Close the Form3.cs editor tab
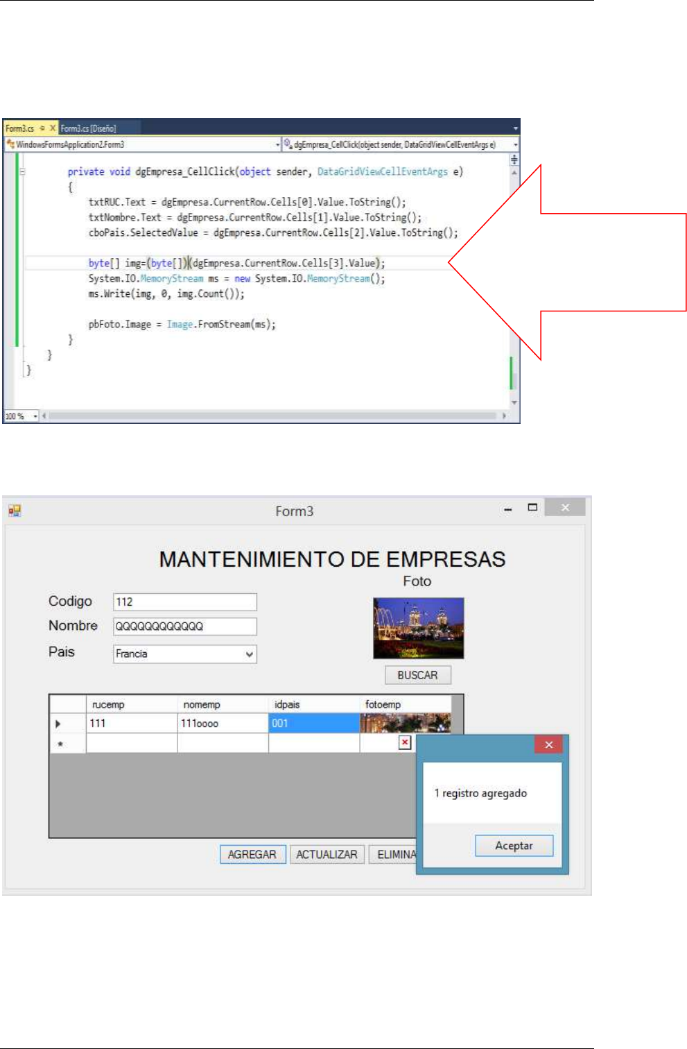Screen dimensions: 687x1049 (53, 128)
